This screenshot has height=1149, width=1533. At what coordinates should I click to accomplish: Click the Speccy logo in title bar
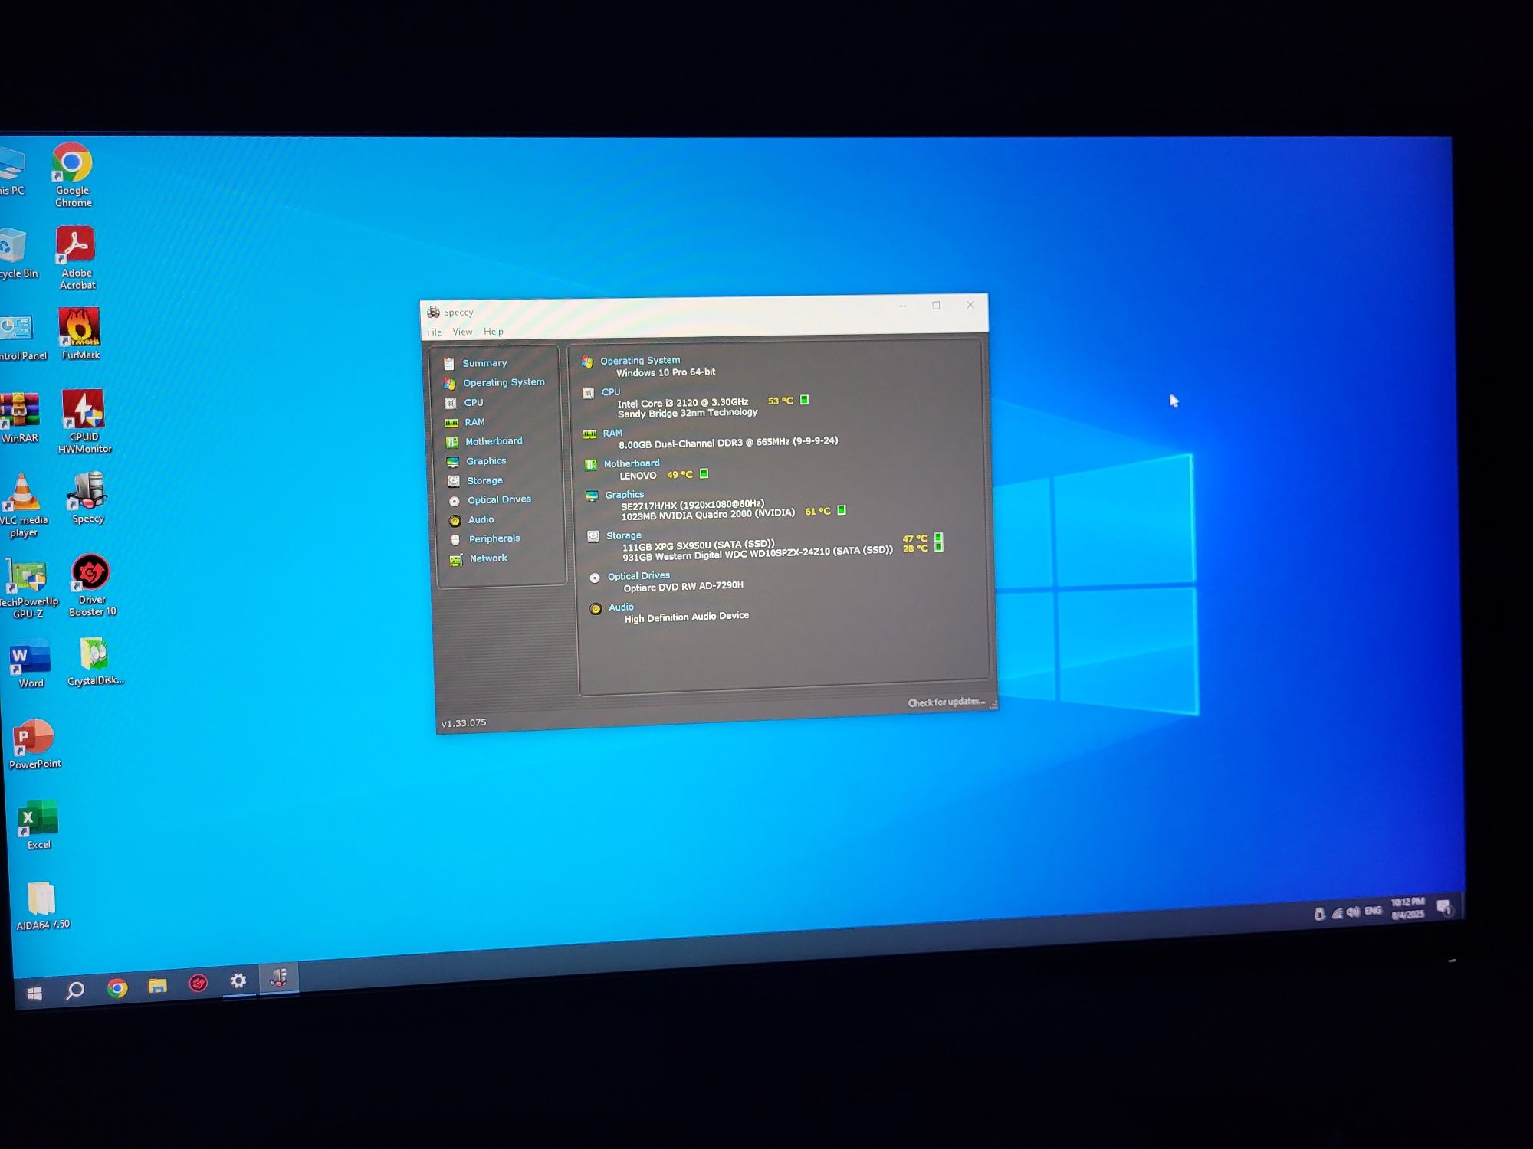click(x=433, y=312)
